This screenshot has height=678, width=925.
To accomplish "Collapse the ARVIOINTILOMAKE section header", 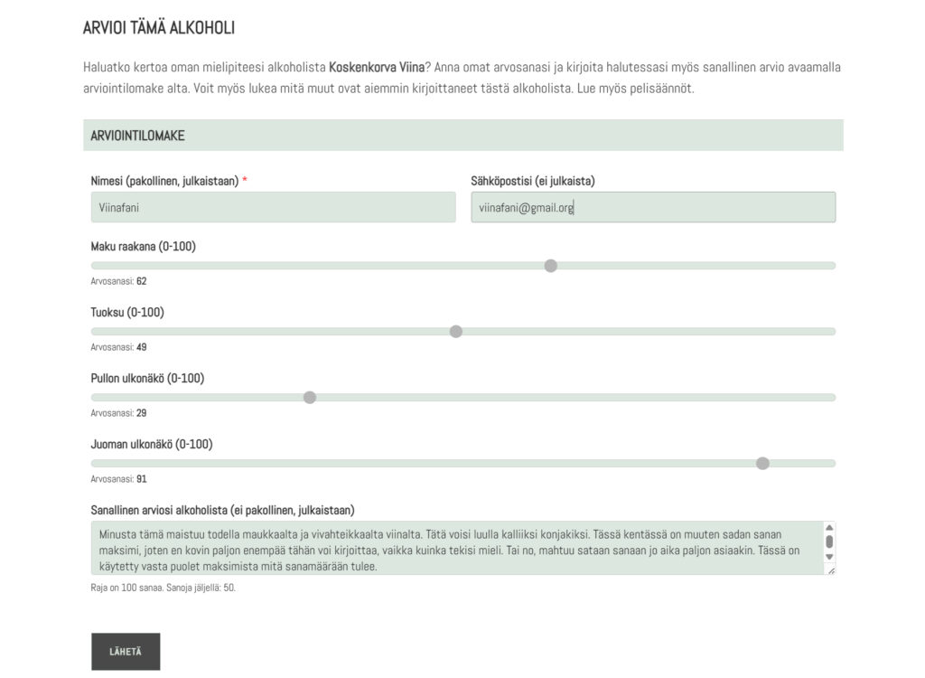I will pyautogui.click(x=462, y=136).
